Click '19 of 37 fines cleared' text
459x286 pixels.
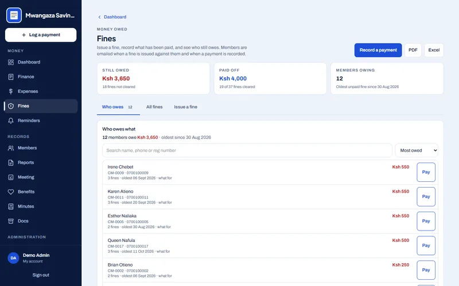pyautogui.click(x=237, y=87)
